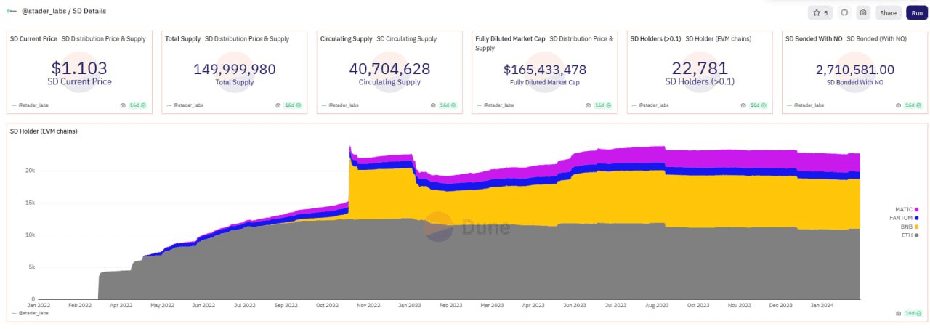Open Fully Diluted Market Cap card title
The width and height of the screenshot is (930, 329).
510,38
